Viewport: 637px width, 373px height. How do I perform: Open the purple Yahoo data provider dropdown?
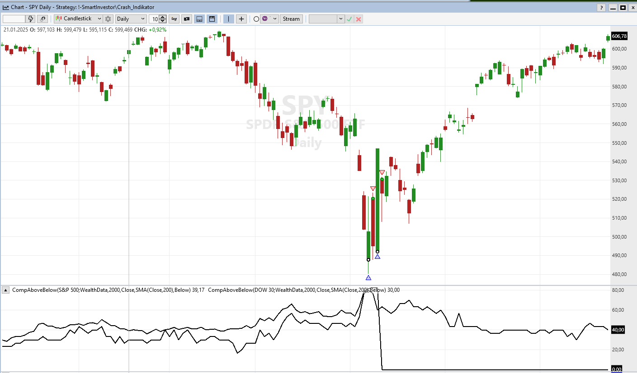269,19
